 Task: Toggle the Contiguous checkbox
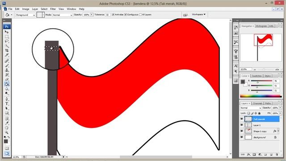coord(126,15)
